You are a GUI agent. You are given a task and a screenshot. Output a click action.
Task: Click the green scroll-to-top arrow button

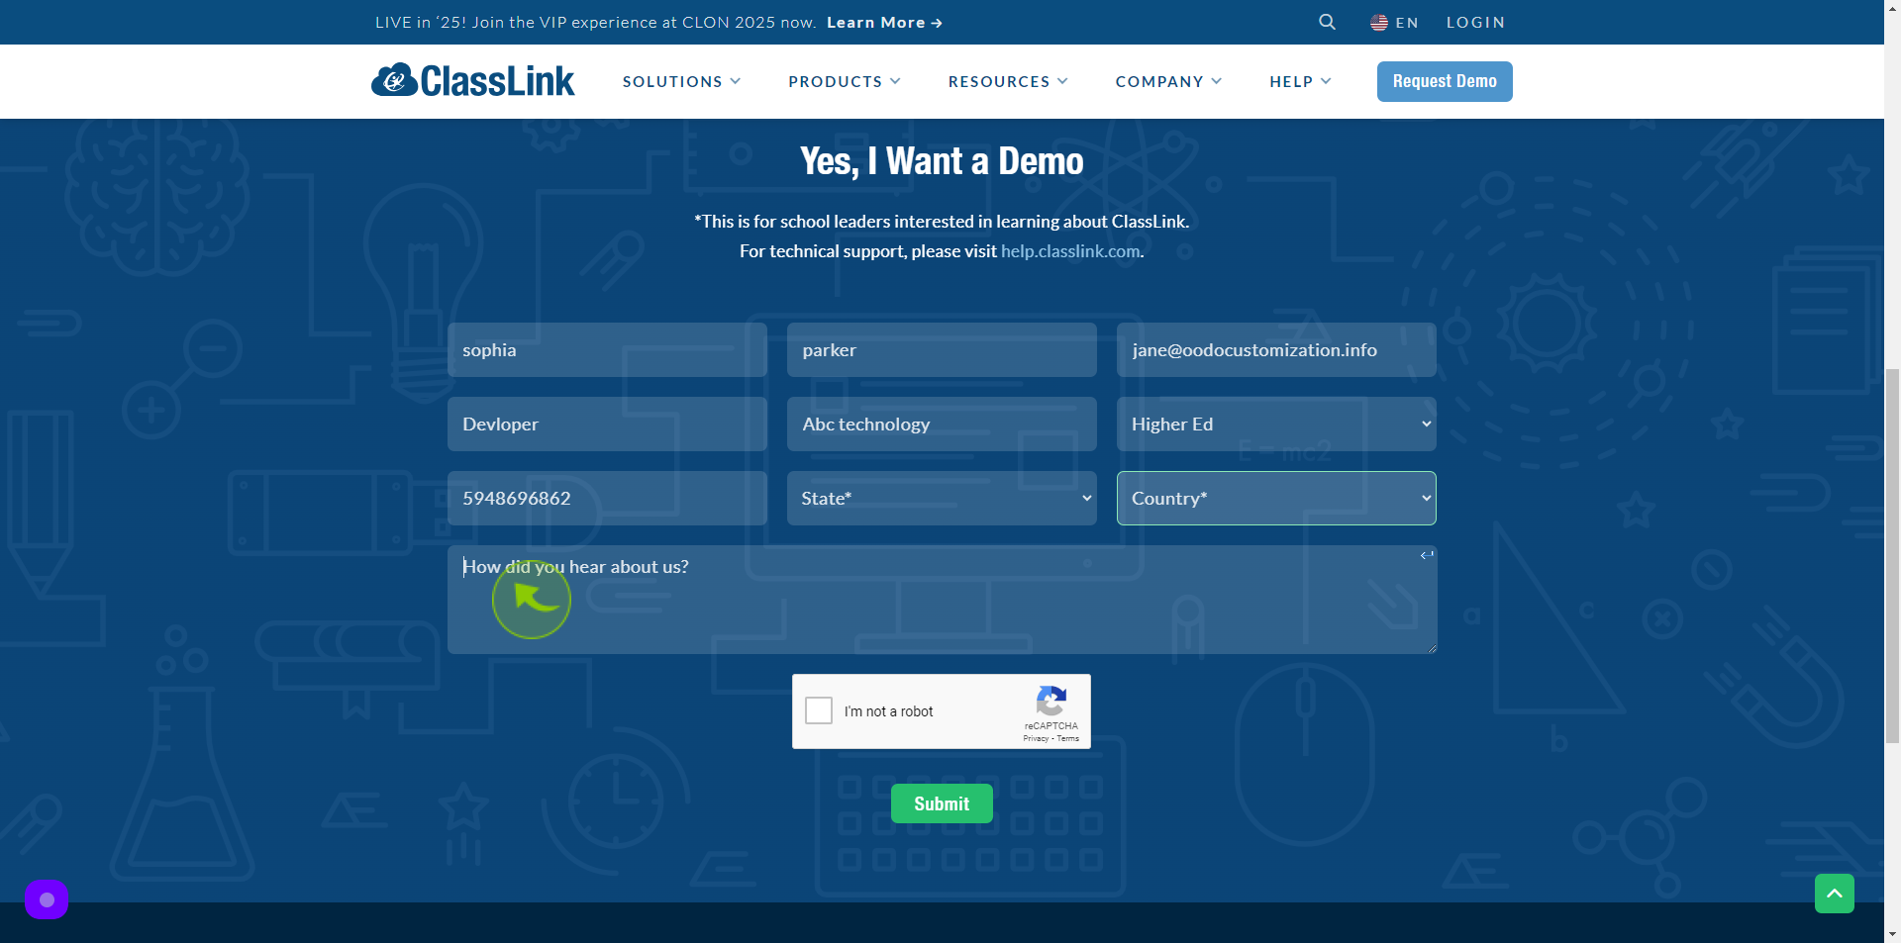(1834, 894)
